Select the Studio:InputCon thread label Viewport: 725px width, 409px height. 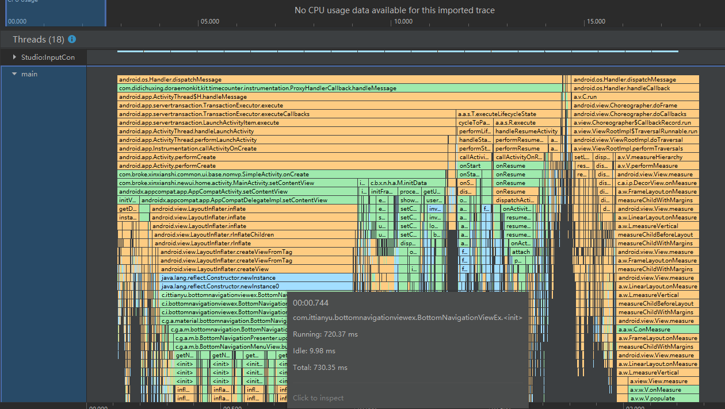[48, 57]
